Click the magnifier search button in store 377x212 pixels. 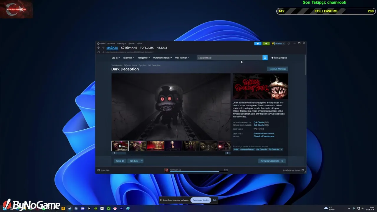pyautogui.click(x=265, y=58)
